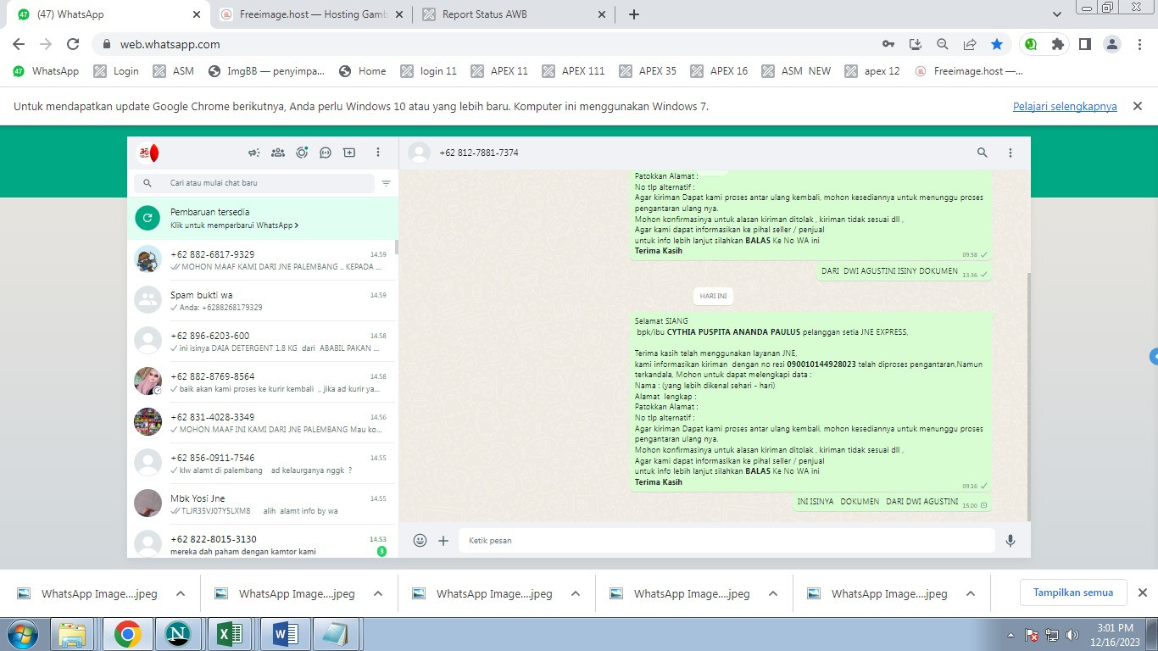Screen dimensions: 1158x651
Task: Search within the open chat using magnifier icon
Action: 983,153
